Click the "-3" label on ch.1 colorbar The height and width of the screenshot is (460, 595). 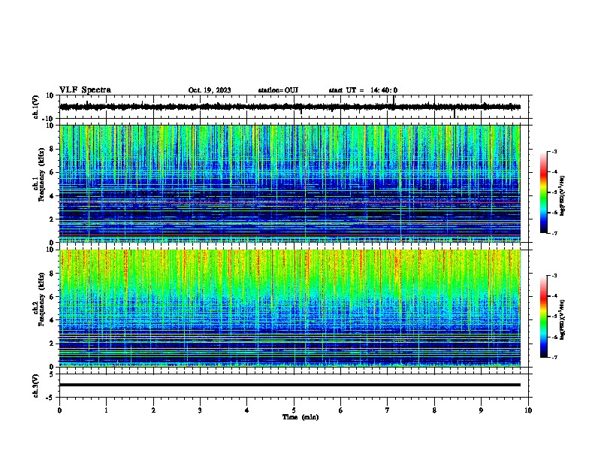click(554, 151)
